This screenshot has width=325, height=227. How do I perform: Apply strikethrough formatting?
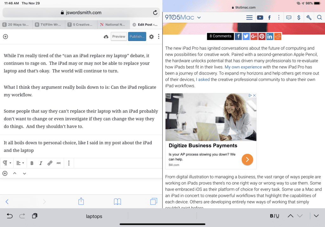tap(59, 163)
